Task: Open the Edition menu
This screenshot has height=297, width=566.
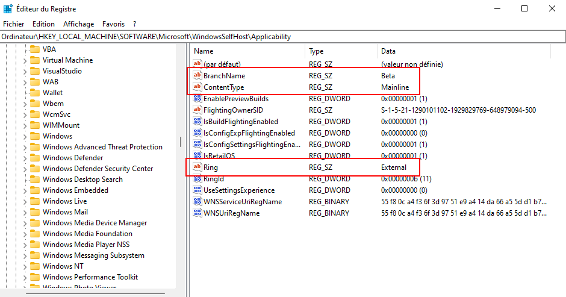Action: click(x=44, y=24)
